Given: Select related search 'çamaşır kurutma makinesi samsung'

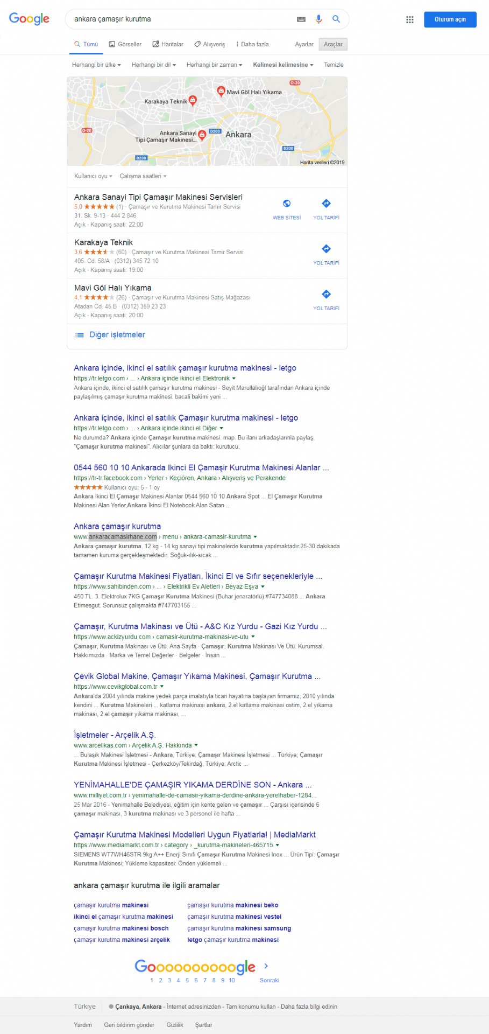Looking at the screenshot, I should (x=239, y=928).
